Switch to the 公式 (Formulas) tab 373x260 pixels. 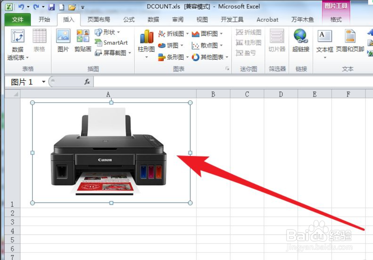point(129,20)
